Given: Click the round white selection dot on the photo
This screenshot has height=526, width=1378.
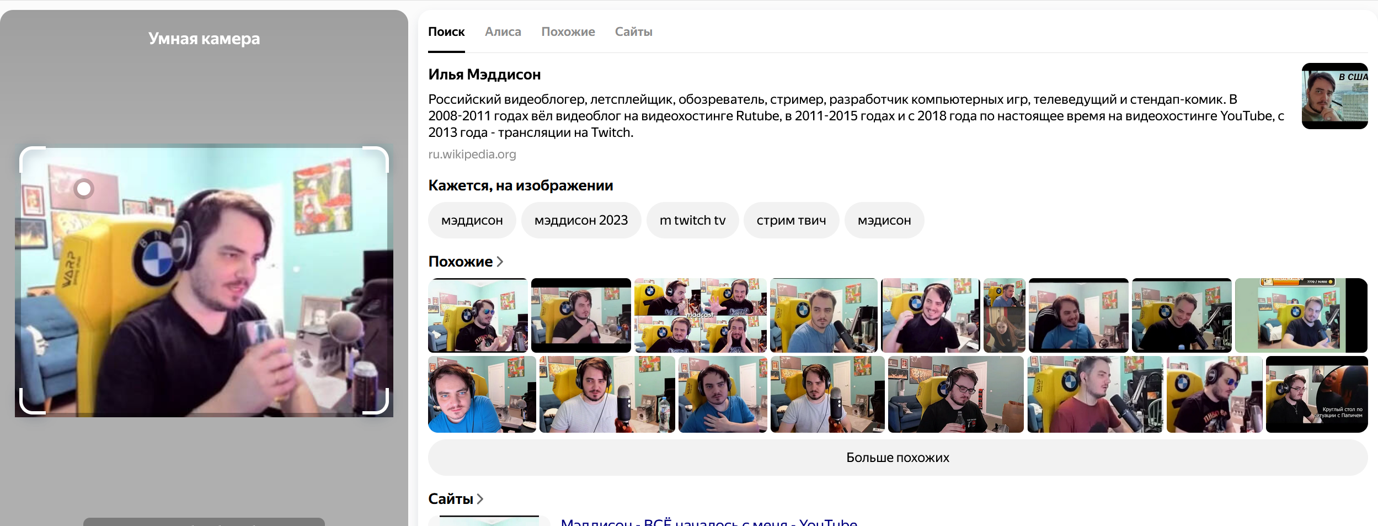Looking at the screenshot, I should tap(84, 189).
